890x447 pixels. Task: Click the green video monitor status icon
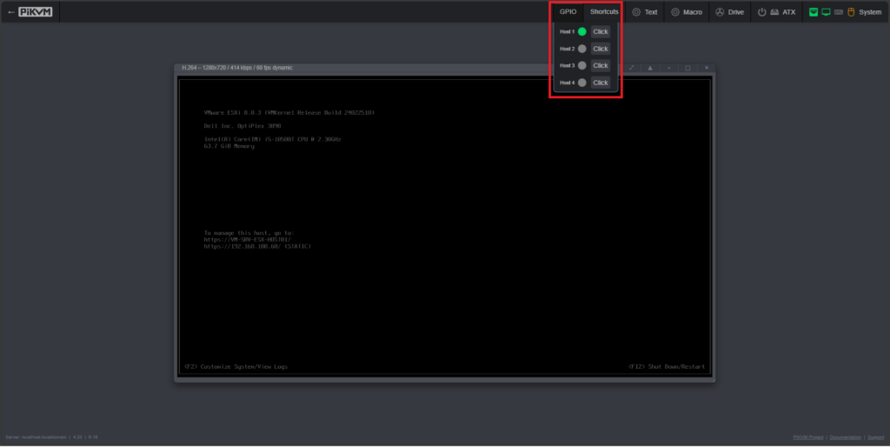tap(826, 12)
